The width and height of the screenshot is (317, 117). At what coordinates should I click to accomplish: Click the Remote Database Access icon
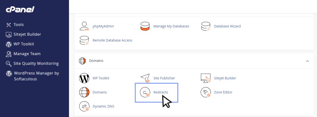click(84, 41)
